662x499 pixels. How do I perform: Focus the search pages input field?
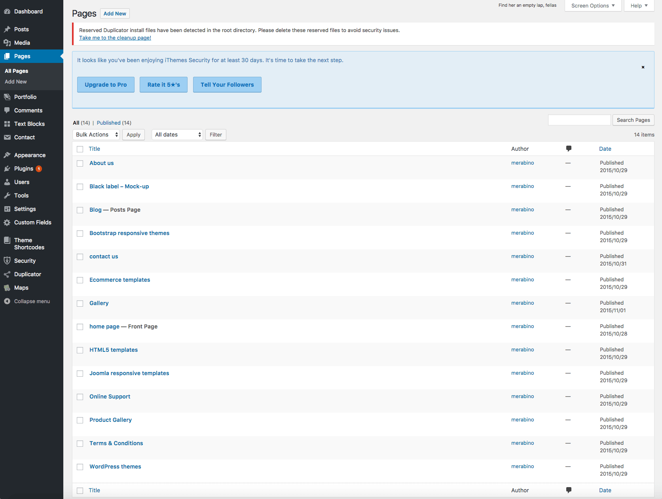(x=579, y=120)
